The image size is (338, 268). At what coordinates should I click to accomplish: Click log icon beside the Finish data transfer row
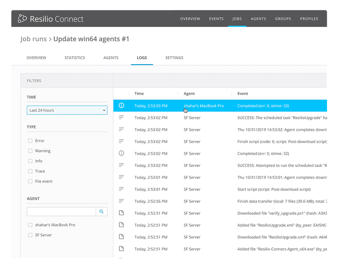pos(121,201)
